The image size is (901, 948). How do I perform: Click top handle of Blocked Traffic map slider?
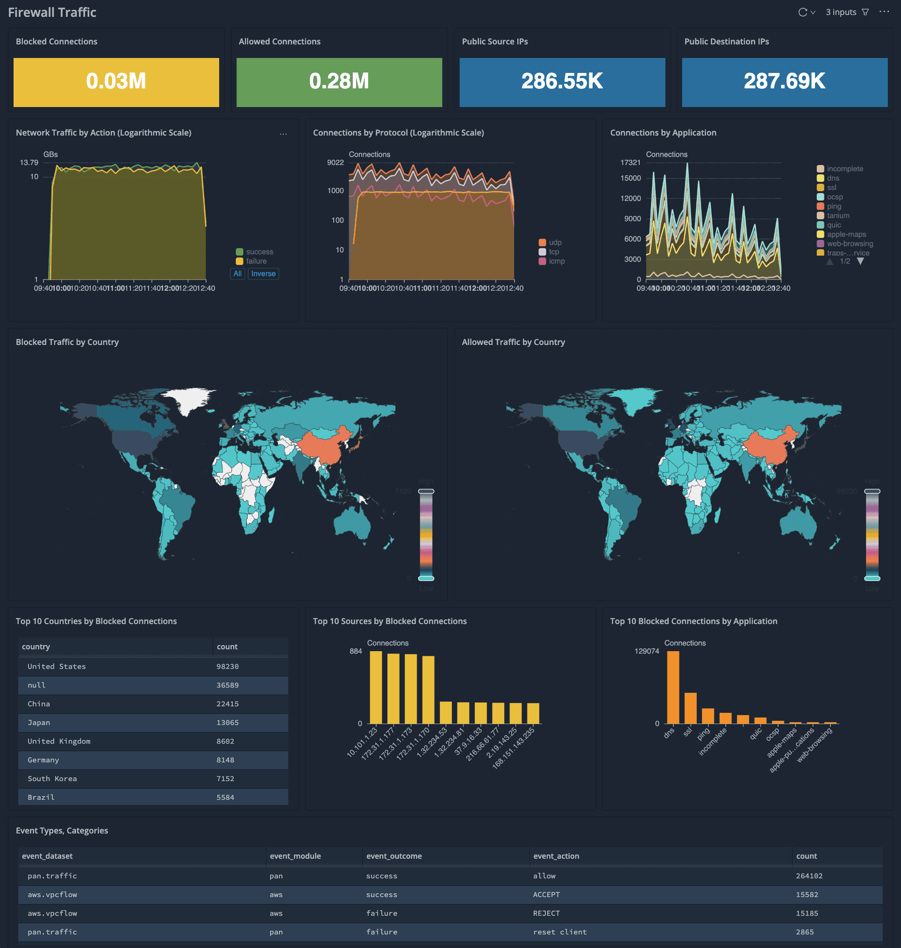[x=426, y=492]
